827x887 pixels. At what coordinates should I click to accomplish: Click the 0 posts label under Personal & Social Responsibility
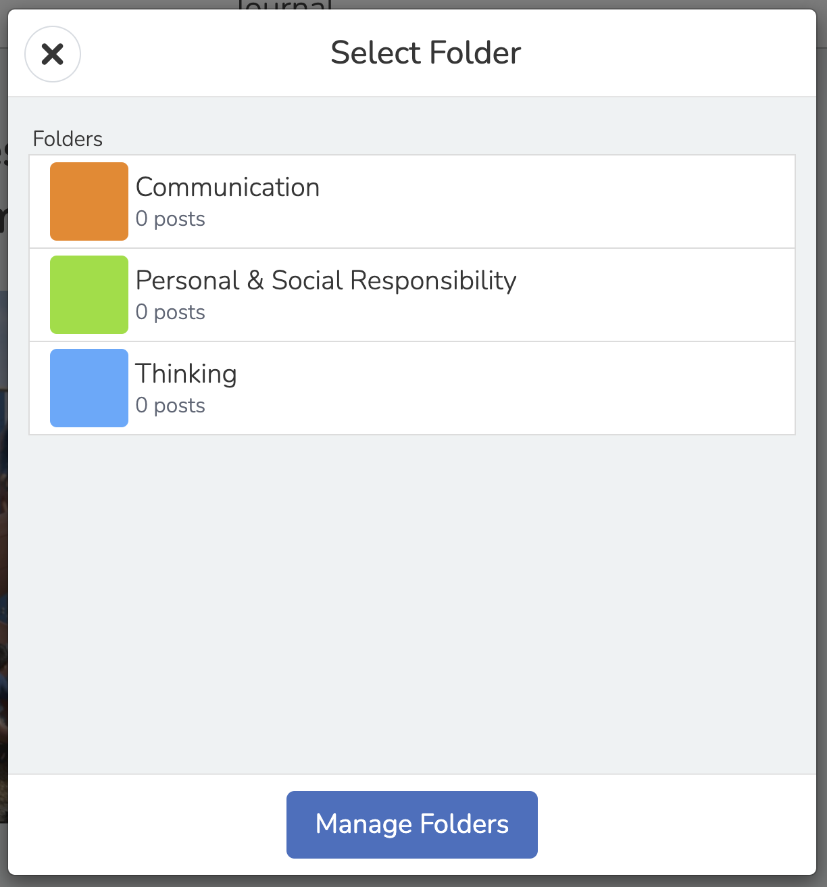(x=171, y=312)
